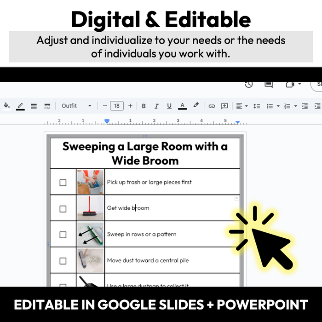Tick the 'Get wide broom' checkbox
322x322 pixels.
point(63,208)
